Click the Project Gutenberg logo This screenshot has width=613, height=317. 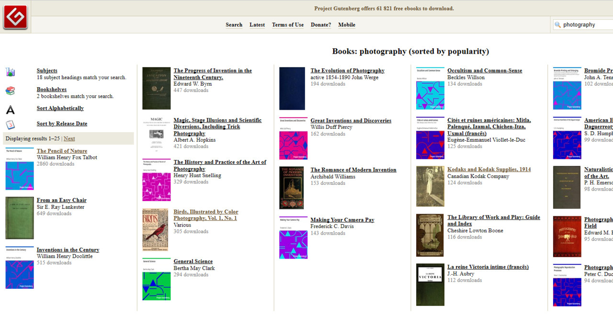pyautogui.click(x=15, y=16)
